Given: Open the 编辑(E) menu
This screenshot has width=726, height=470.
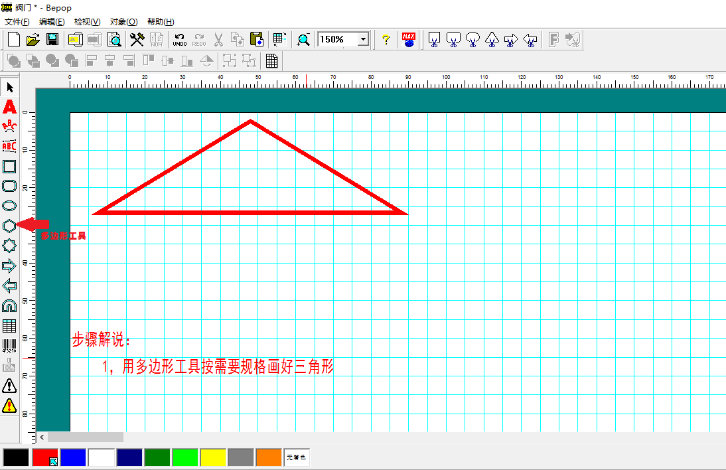Looking at the screenshot, I should coord(52,22).
